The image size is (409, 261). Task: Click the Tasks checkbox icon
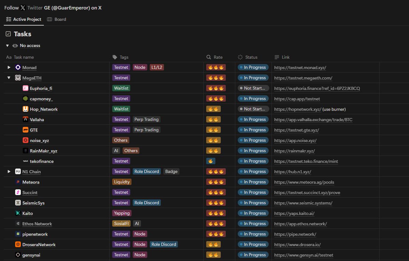coord(8,34)
